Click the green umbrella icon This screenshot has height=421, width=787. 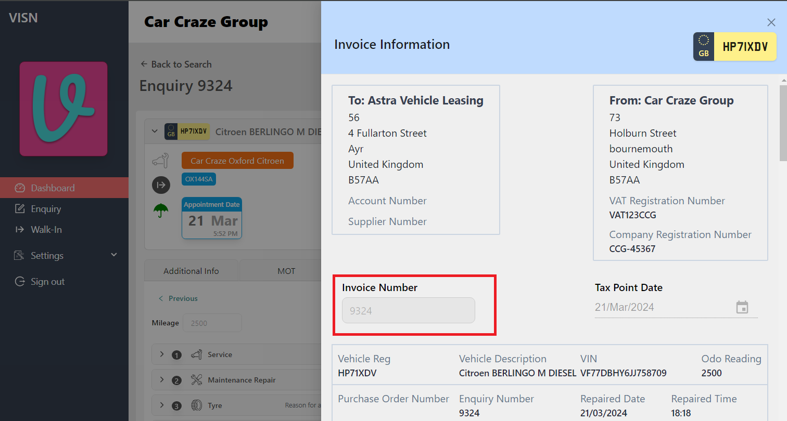[x=161, y=210]
